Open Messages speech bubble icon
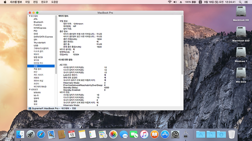Image resolution: width=252 pixels, height=141 pixels. tap(124, 134)
